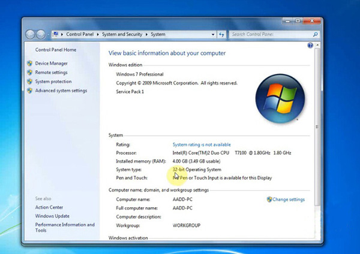360x254 pixels.
Task: Click 'View basic information about your computer' heading
Action: [x=167, y=53]
